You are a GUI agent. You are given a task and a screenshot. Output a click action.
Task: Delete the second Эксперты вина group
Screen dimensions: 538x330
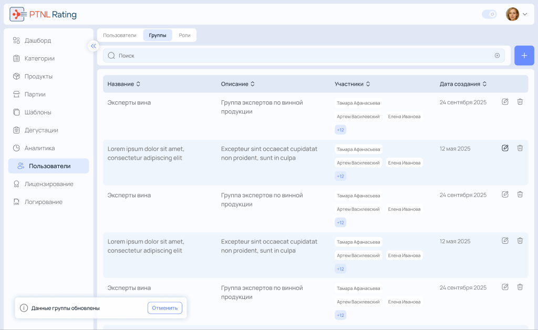tap(520, 194)
